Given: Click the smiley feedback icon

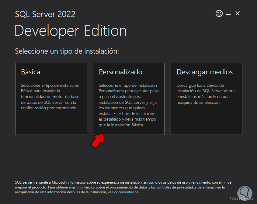Looking at the screenshot, I should 219,13.
